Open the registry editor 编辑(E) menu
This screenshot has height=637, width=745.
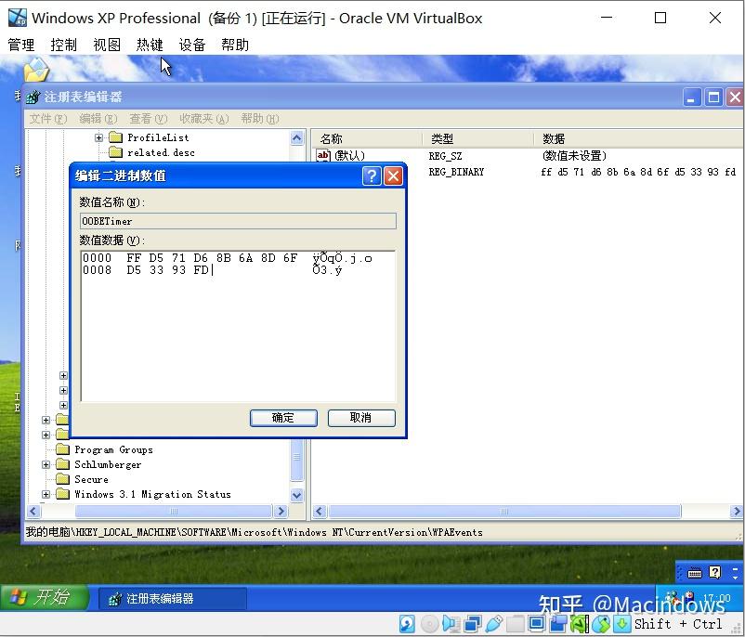click(x=98, y=118)
